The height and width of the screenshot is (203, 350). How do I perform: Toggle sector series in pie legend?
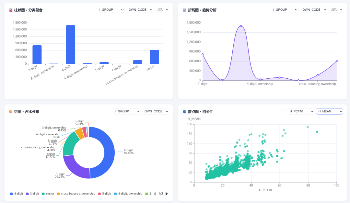pyautogui.click(x=48, y=194)
